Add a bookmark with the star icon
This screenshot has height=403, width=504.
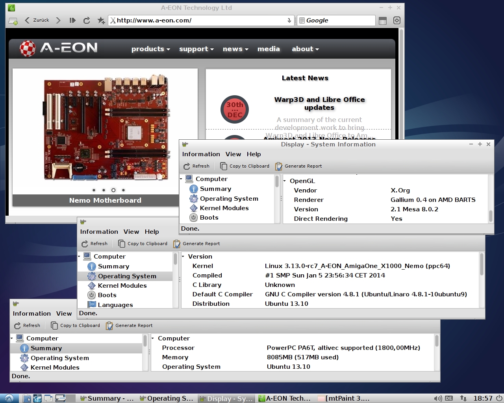tap(101, 20)
